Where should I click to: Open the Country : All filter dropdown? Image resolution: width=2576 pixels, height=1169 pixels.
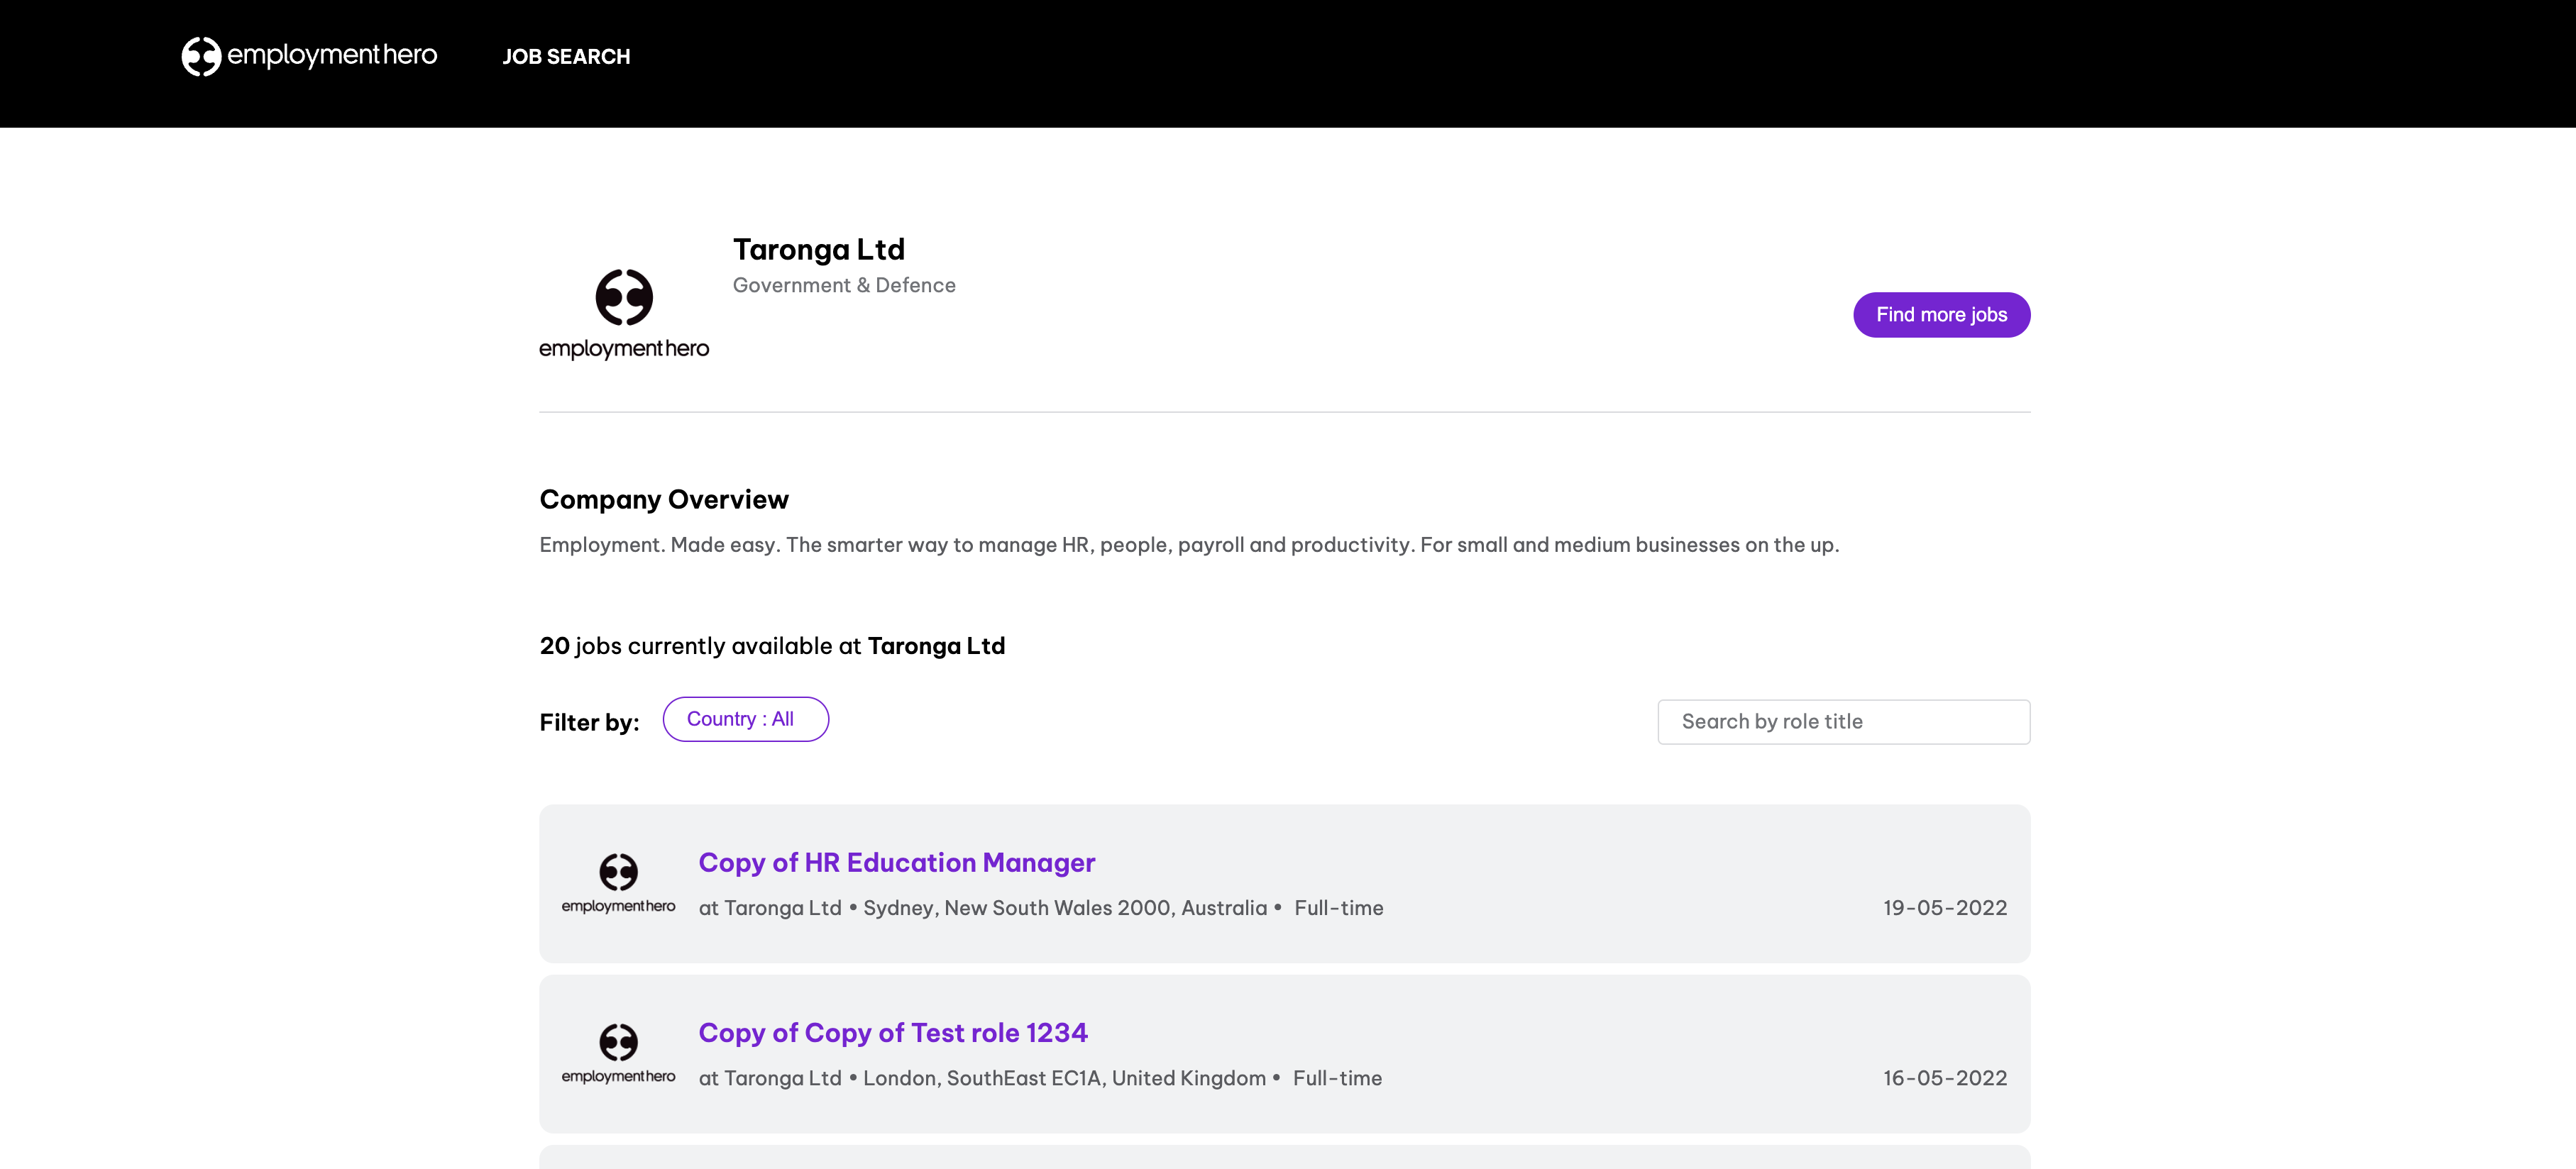point(745,719)
